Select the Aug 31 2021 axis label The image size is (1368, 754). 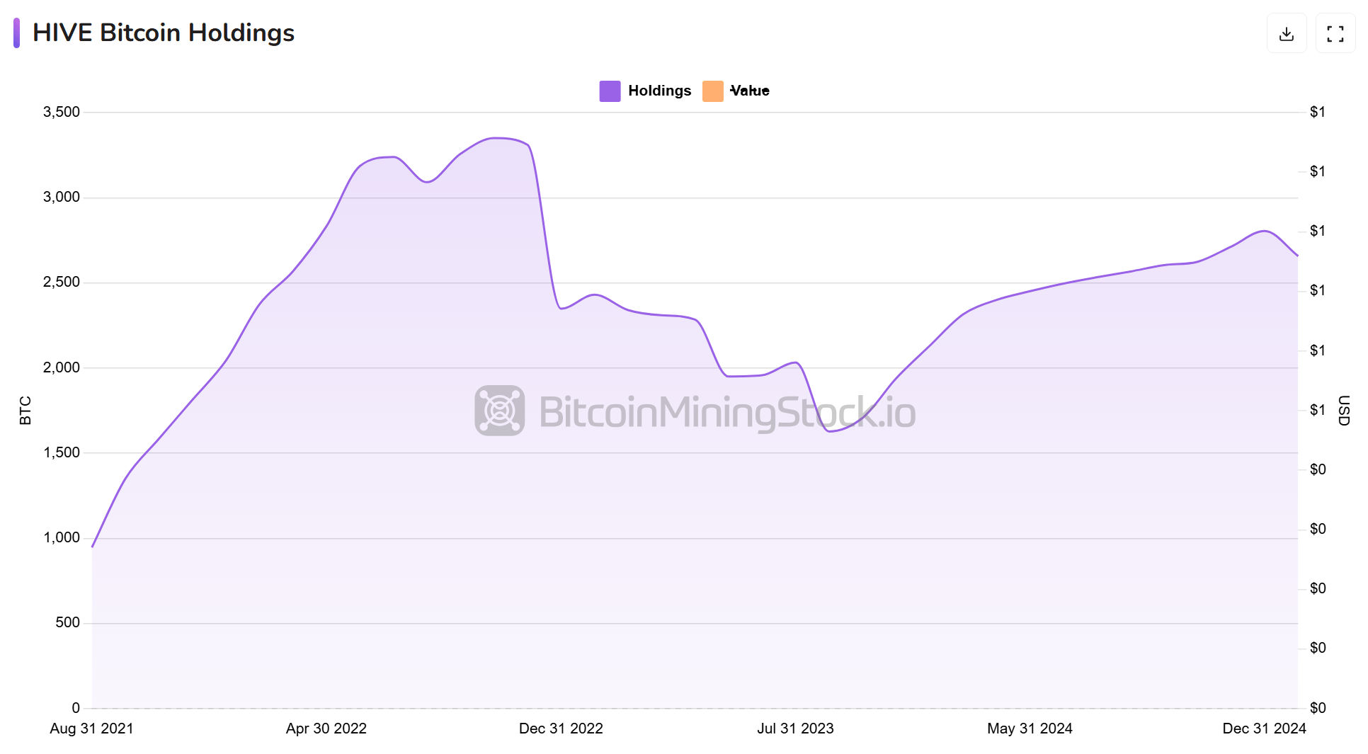pos(92,729)
